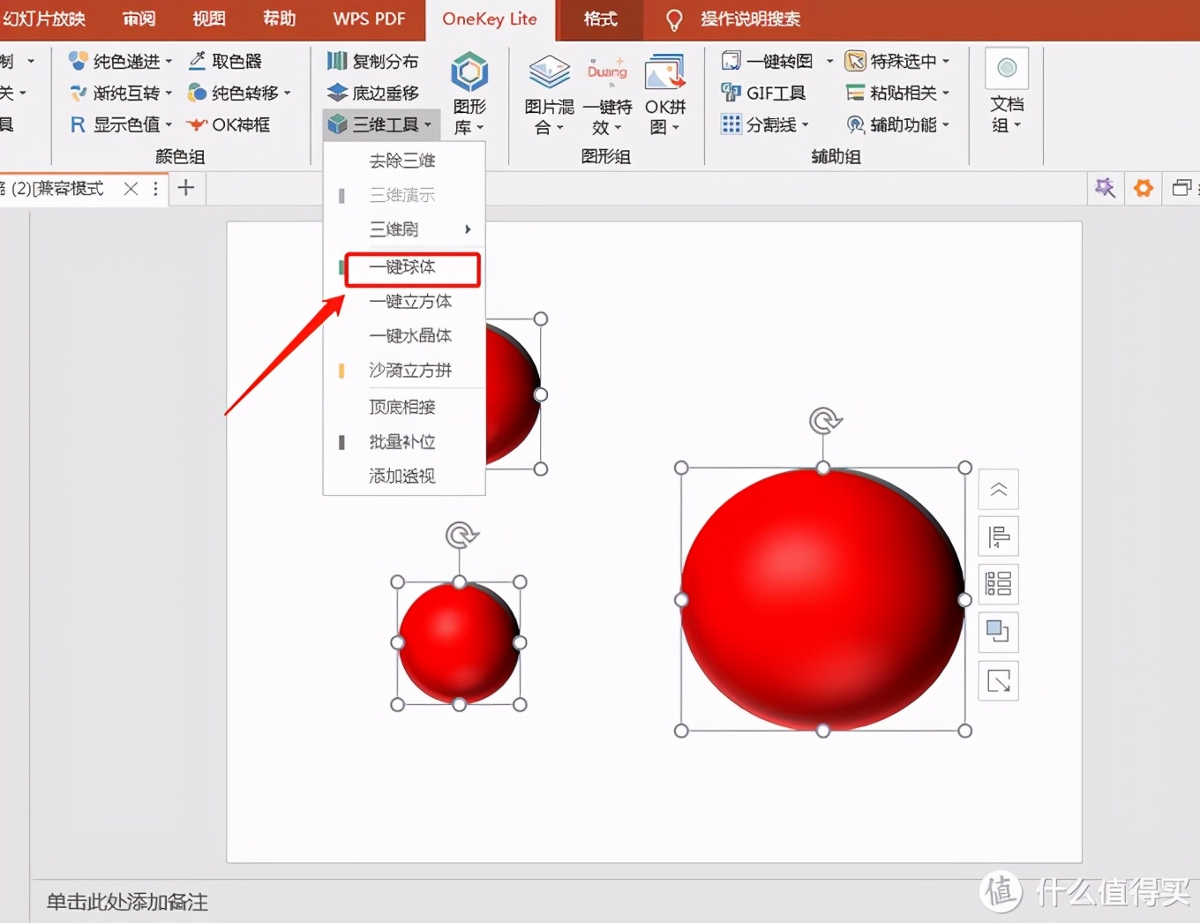Open the 图形库 shape library
This screenshot has width=1200, height=923.
pos(469,92)
